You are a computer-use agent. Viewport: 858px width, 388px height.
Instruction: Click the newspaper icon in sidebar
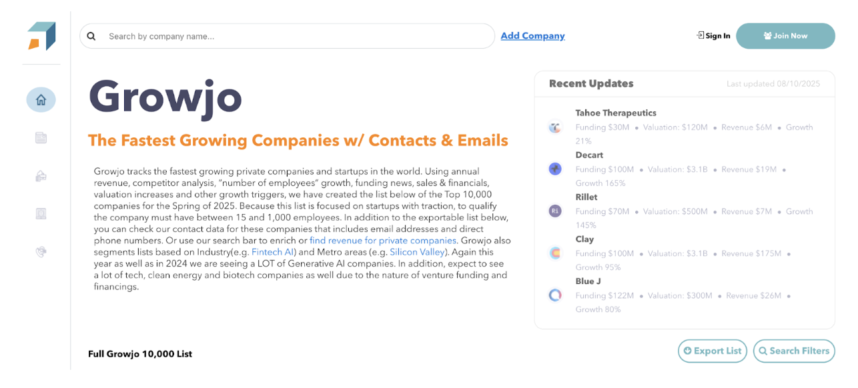pos(41,138)
